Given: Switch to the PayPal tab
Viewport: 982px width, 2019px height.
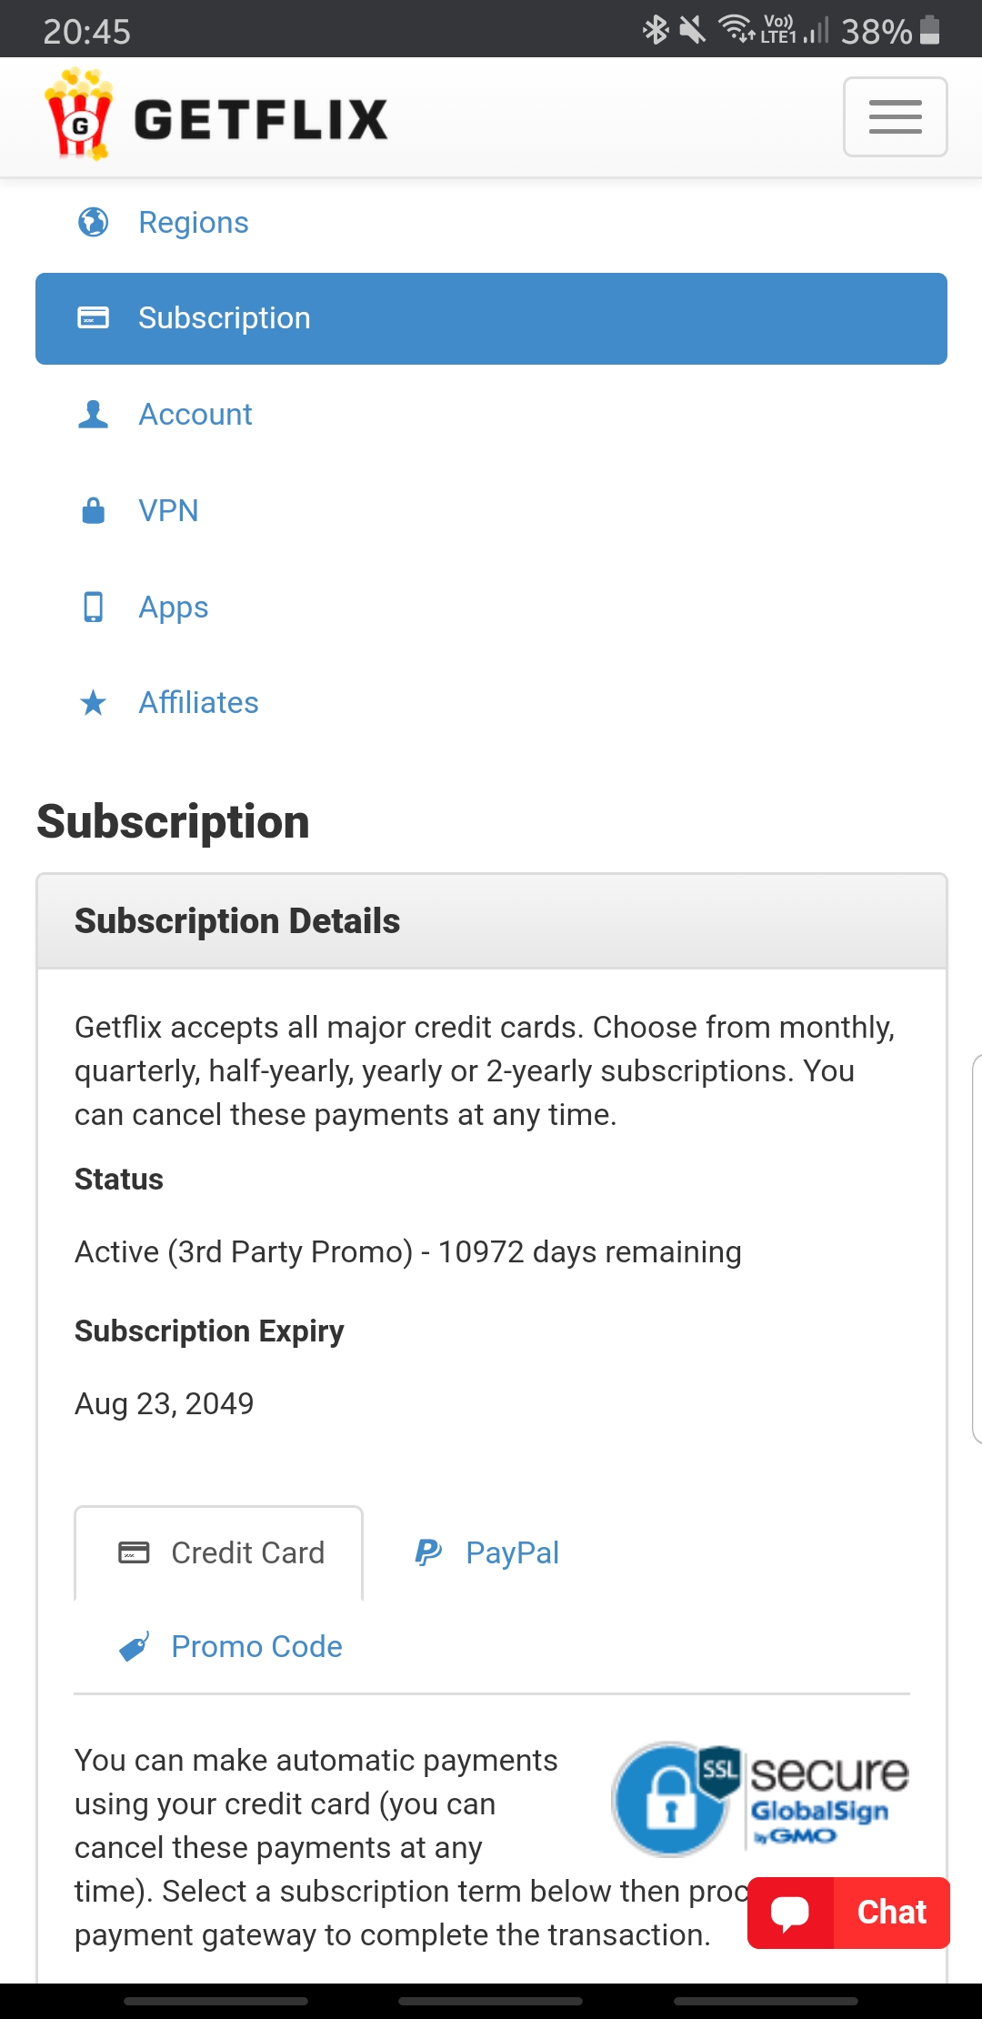Looking at the screenshot, I should [x=486, y=1552].
